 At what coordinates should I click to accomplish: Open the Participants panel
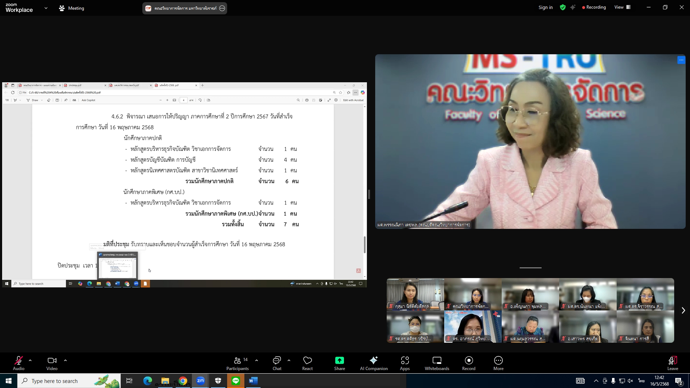click(238, 363)
